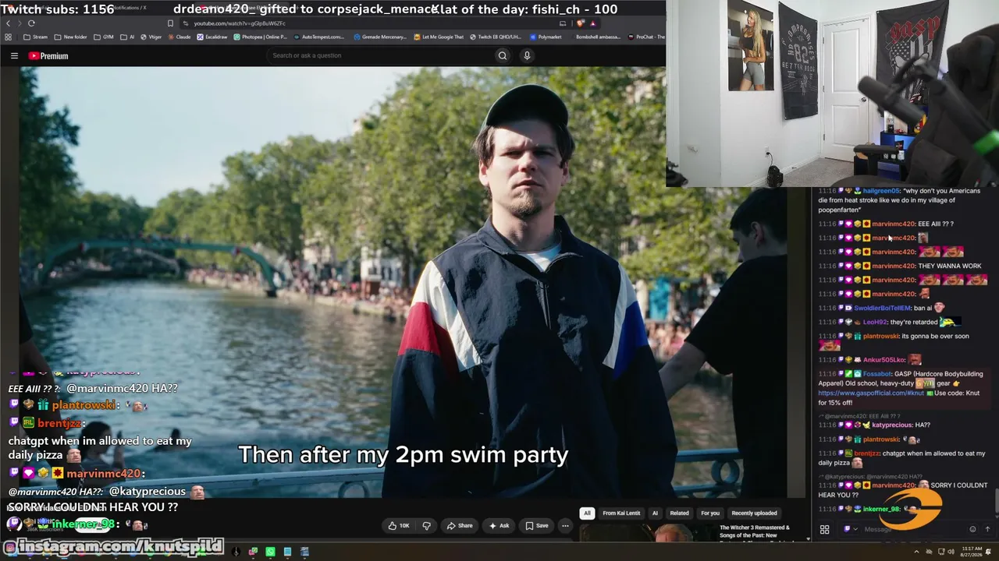Image resolution: width=999 pixels, height=561 pixels.
Task: Open the Claude bookmark
Action: tap(179, 37)
